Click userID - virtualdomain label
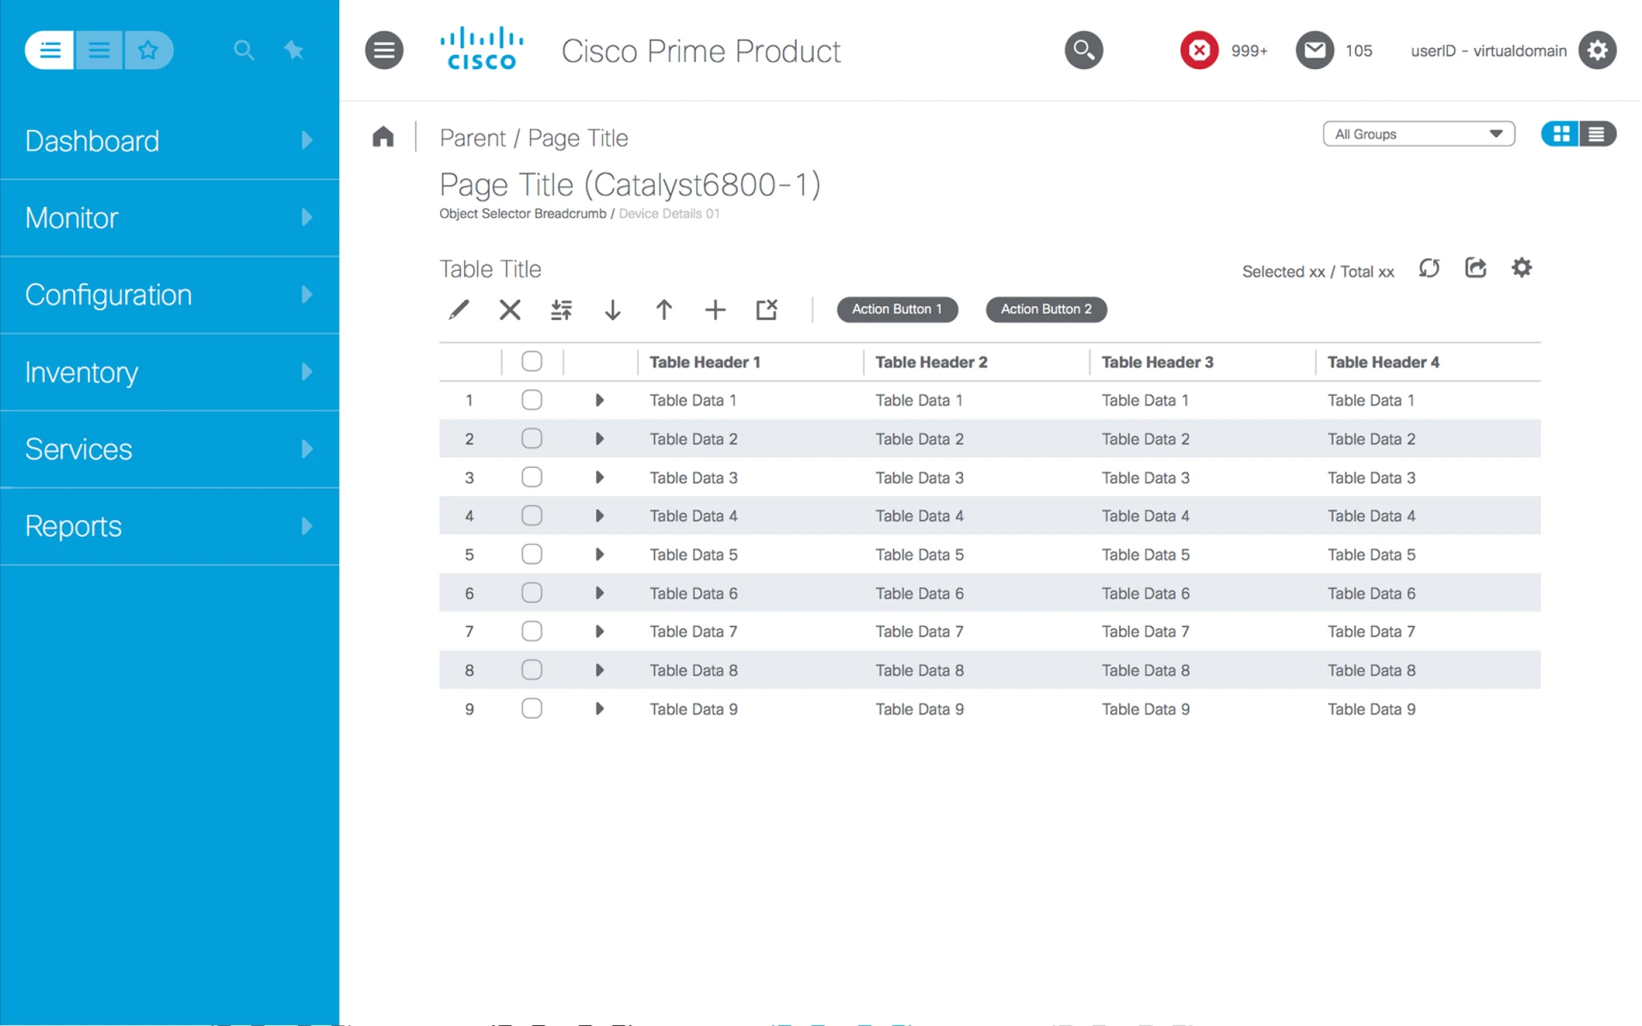The image size is (1642, 1026). (x=1489, y=50)
